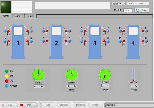
Task: Click the gear icon on the 设置 button
Action: tap(40, 105)
